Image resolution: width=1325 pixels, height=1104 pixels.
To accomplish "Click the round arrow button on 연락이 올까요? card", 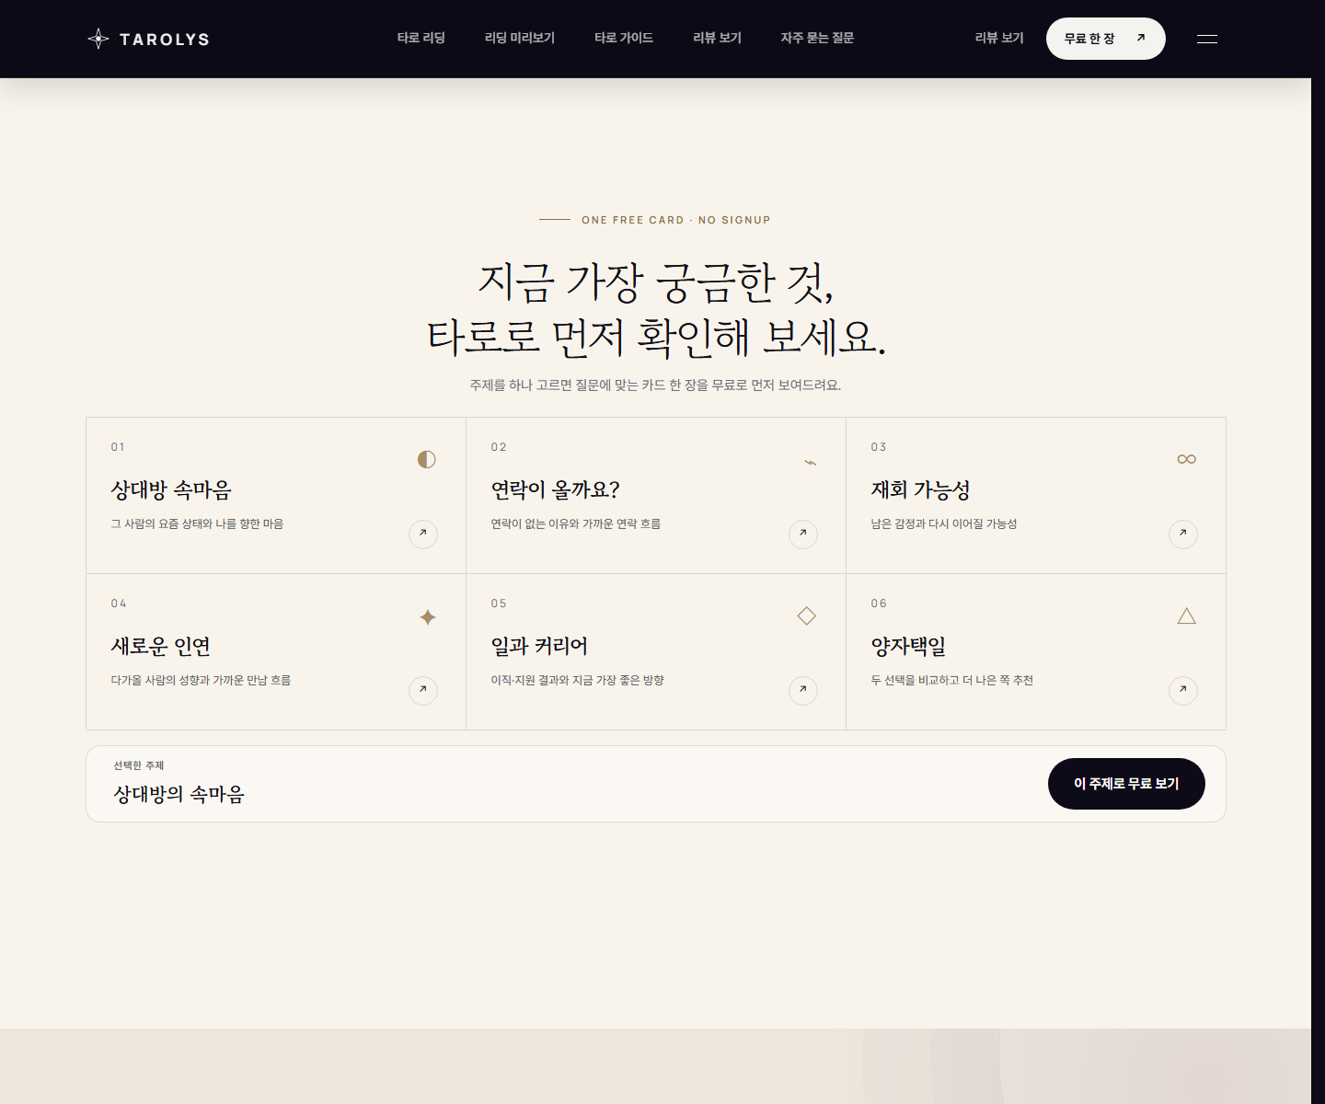I will pos(803,534).
